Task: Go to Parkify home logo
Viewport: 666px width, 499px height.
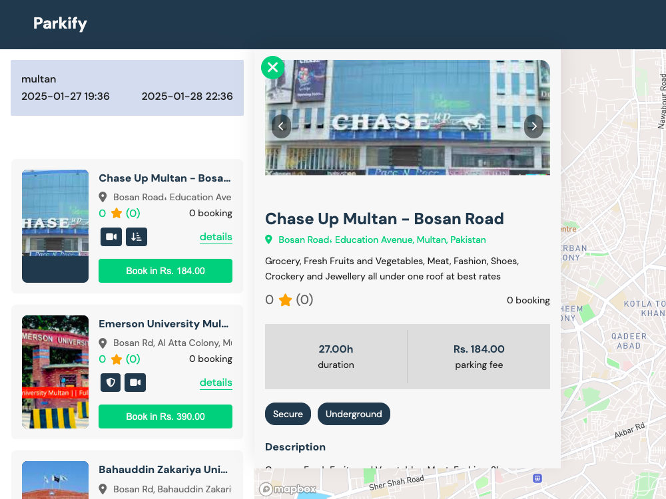Action: (60, 23)
